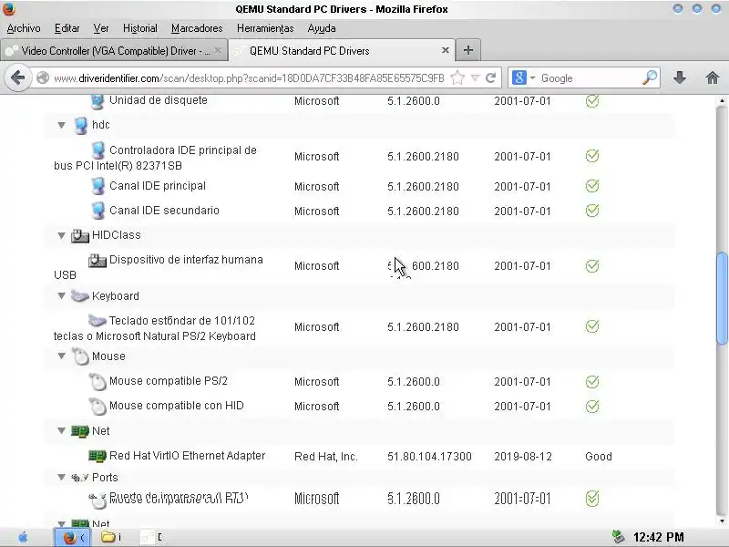The image size is (729, 547).
Task: Click the green check for Canal IDE secundario
Action: (591, 211)
